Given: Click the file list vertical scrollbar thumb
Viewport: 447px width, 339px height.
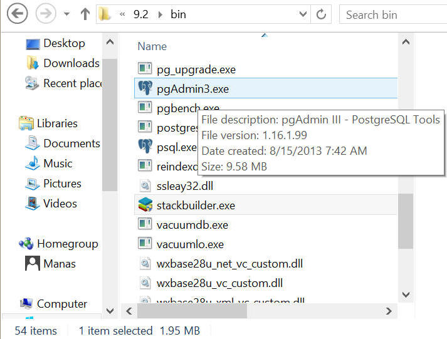Looking at the screenshot, I should (406, 221).
